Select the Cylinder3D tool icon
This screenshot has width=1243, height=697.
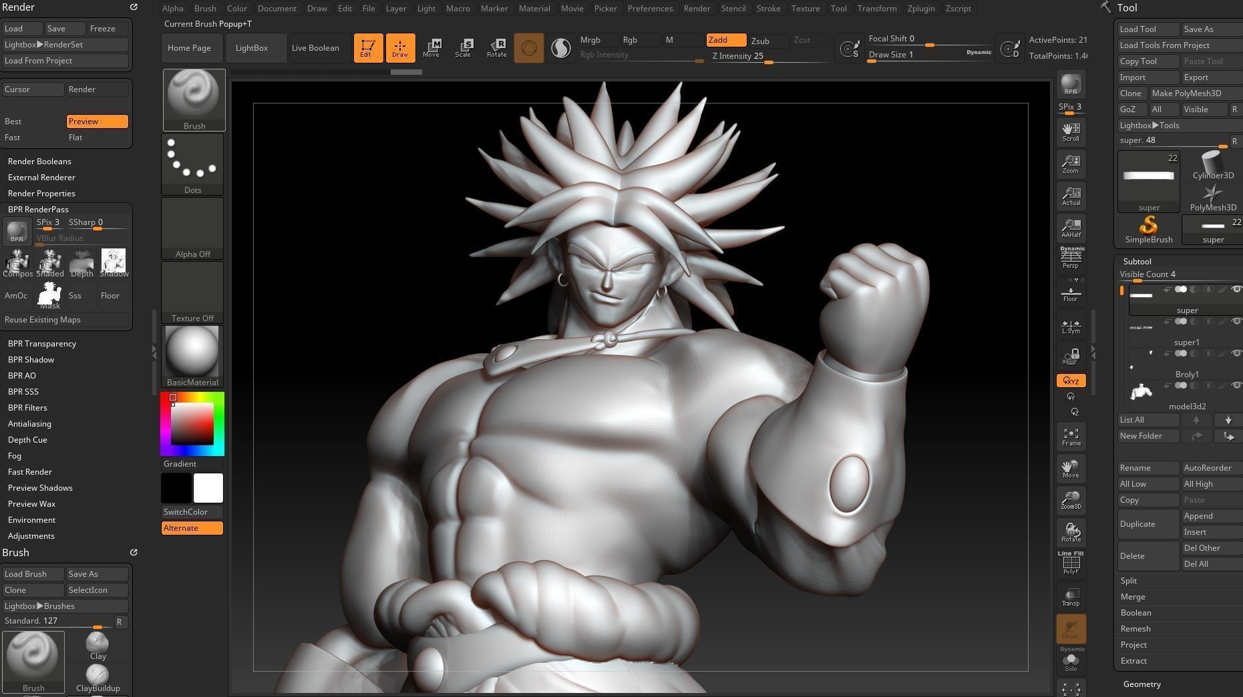coord(1213,166)
